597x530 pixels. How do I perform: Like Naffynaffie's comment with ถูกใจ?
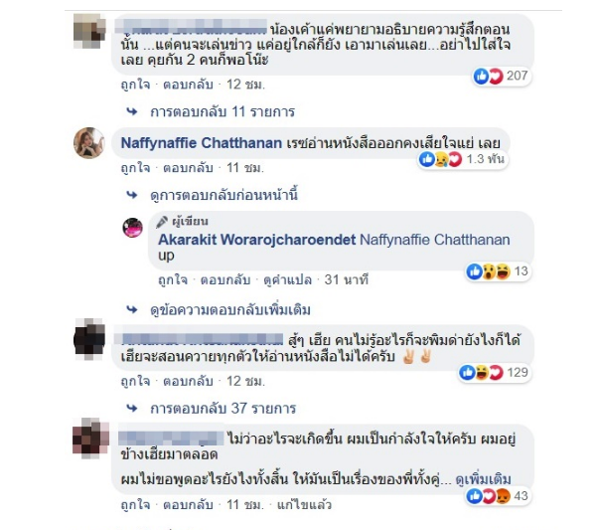(135, 168)
